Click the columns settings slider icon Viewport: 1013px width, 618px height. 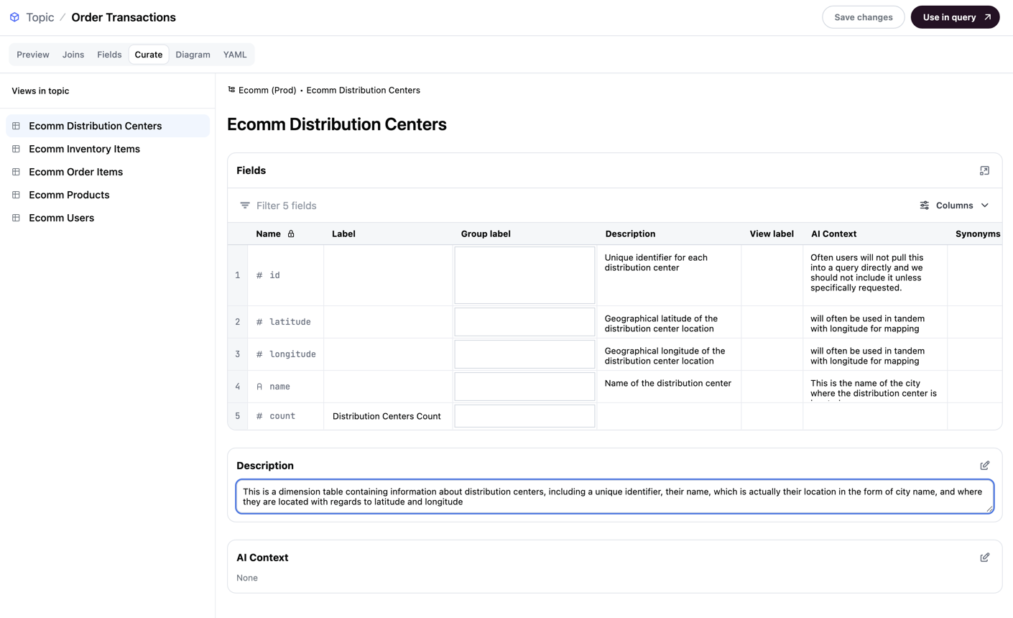[x=925, y=206]
